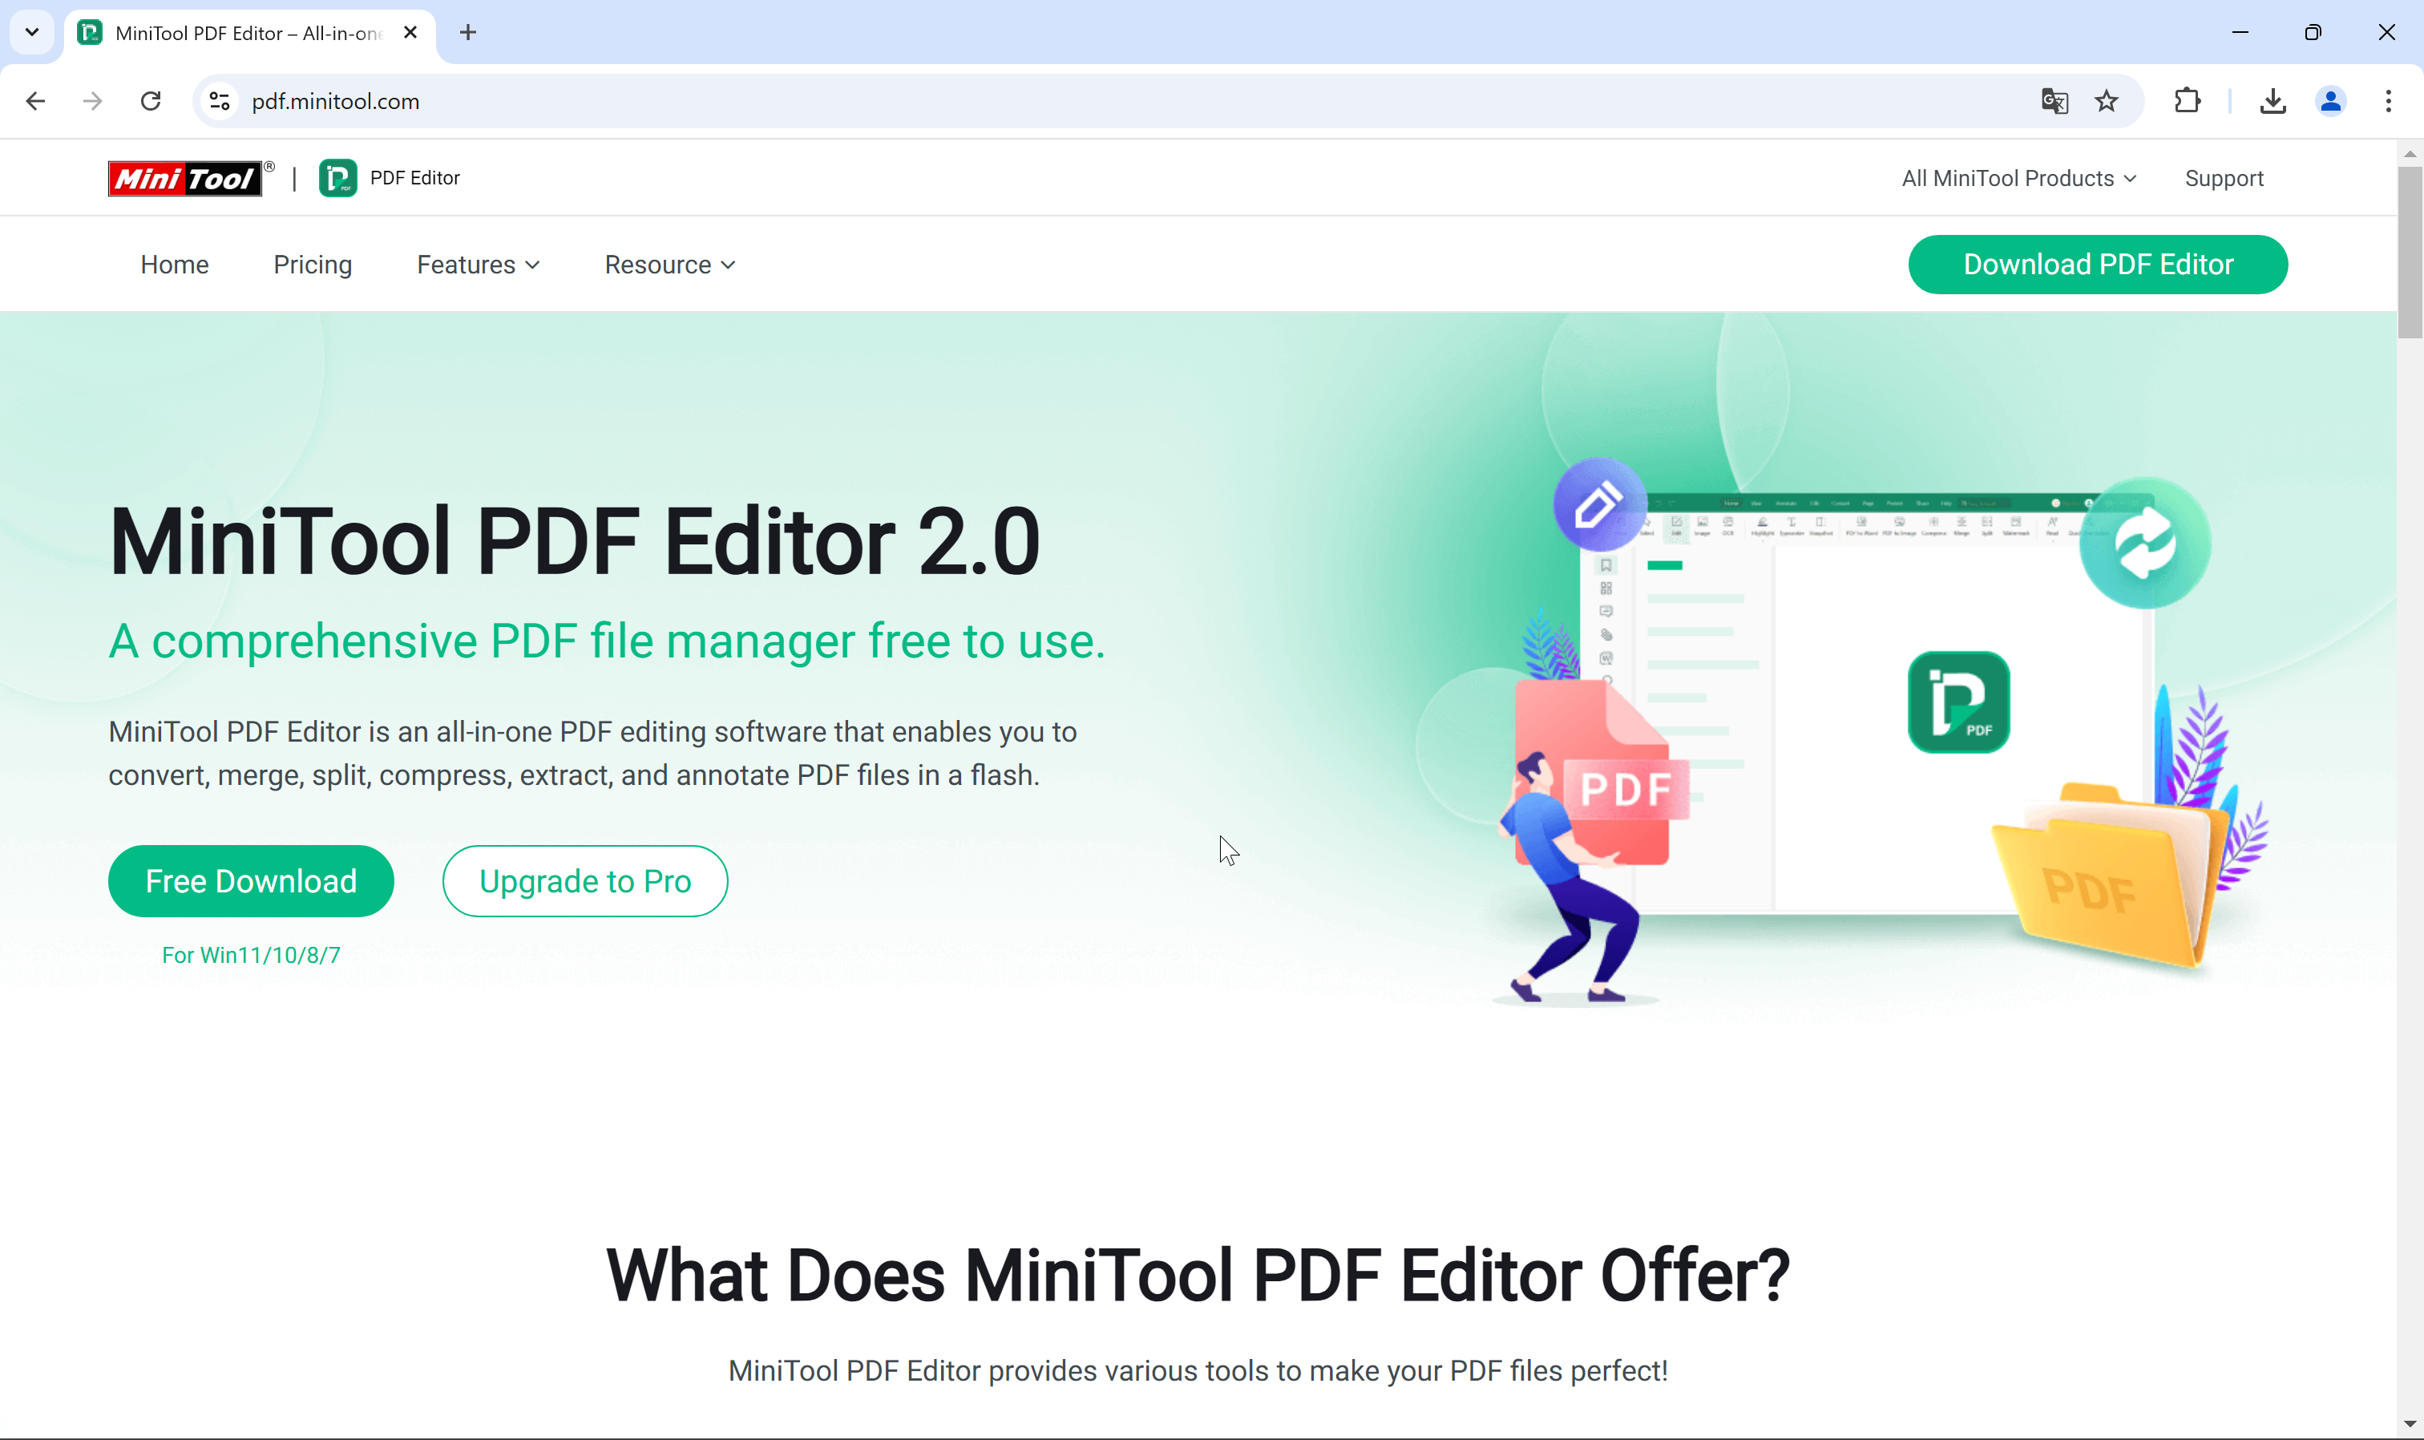
Task: Click the browser profile avatar icon
Action: (x=2330, y=101)
